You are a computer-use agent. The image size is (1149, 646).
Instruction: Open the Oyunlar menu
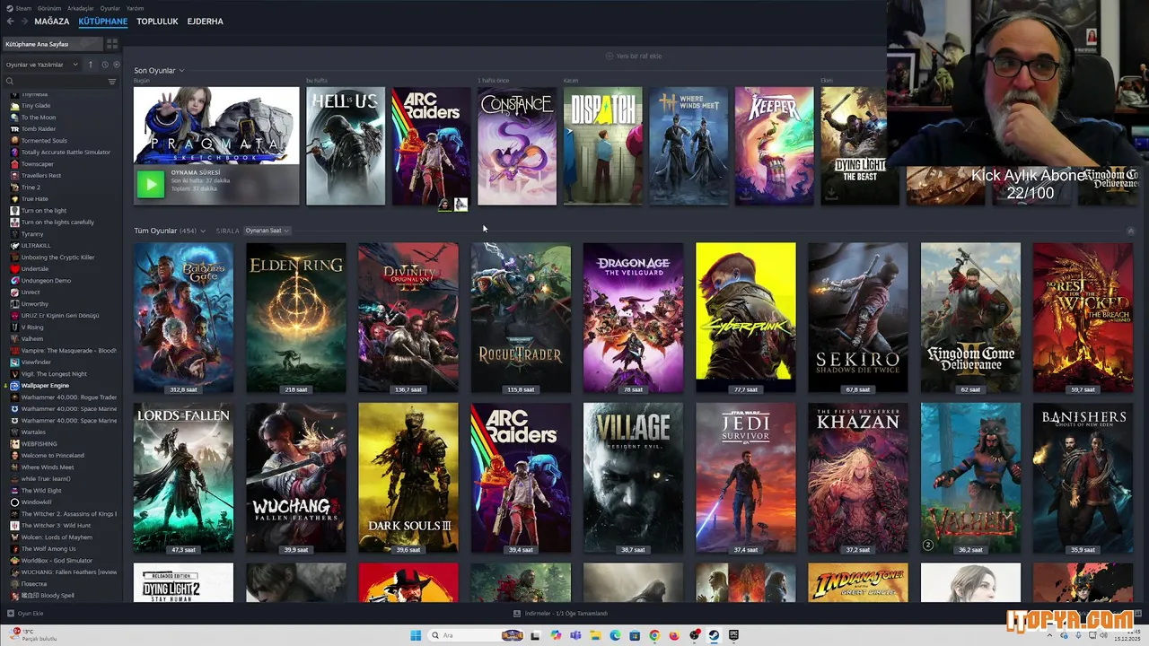pos(110,8)
